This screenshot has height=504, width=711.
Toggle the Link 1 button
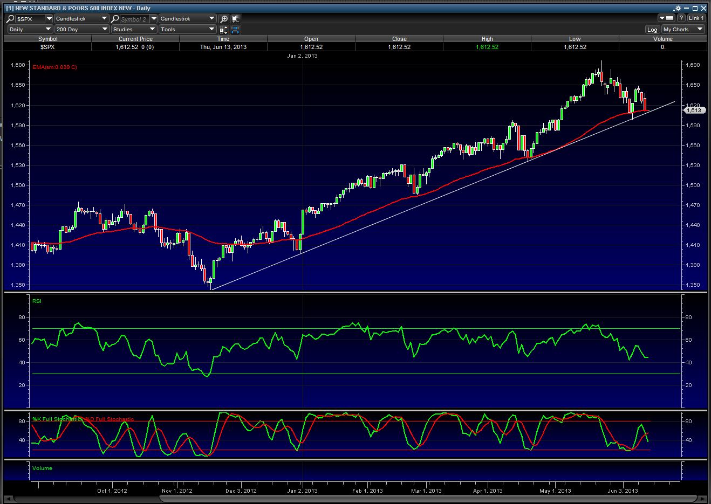(696, 18)
